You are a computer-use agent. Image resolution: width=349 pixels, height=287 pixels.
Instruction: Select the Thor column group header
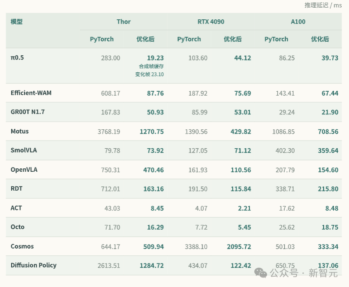[123, 21]
